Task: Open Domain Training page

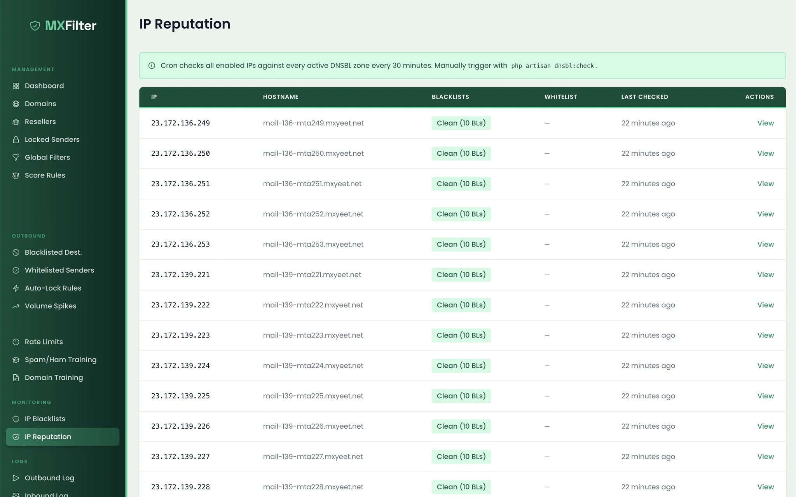Action: (x=63, y=377)
